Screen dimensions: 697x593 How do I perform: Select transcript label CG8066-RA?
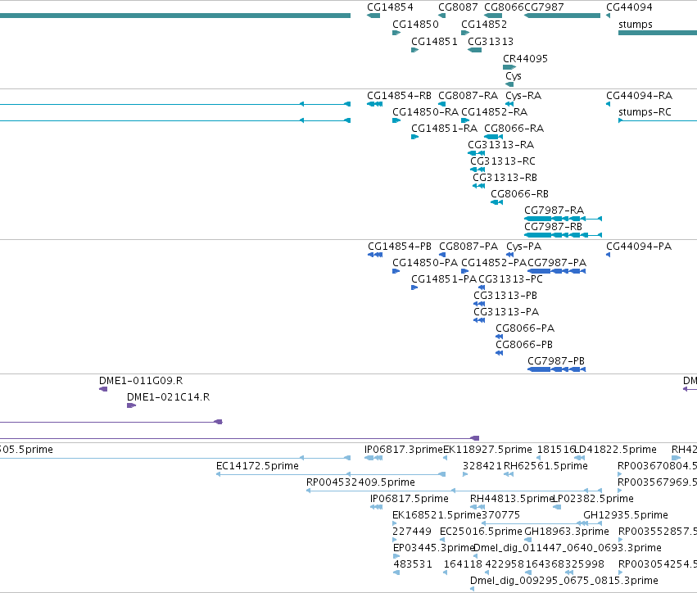(514, 129)
